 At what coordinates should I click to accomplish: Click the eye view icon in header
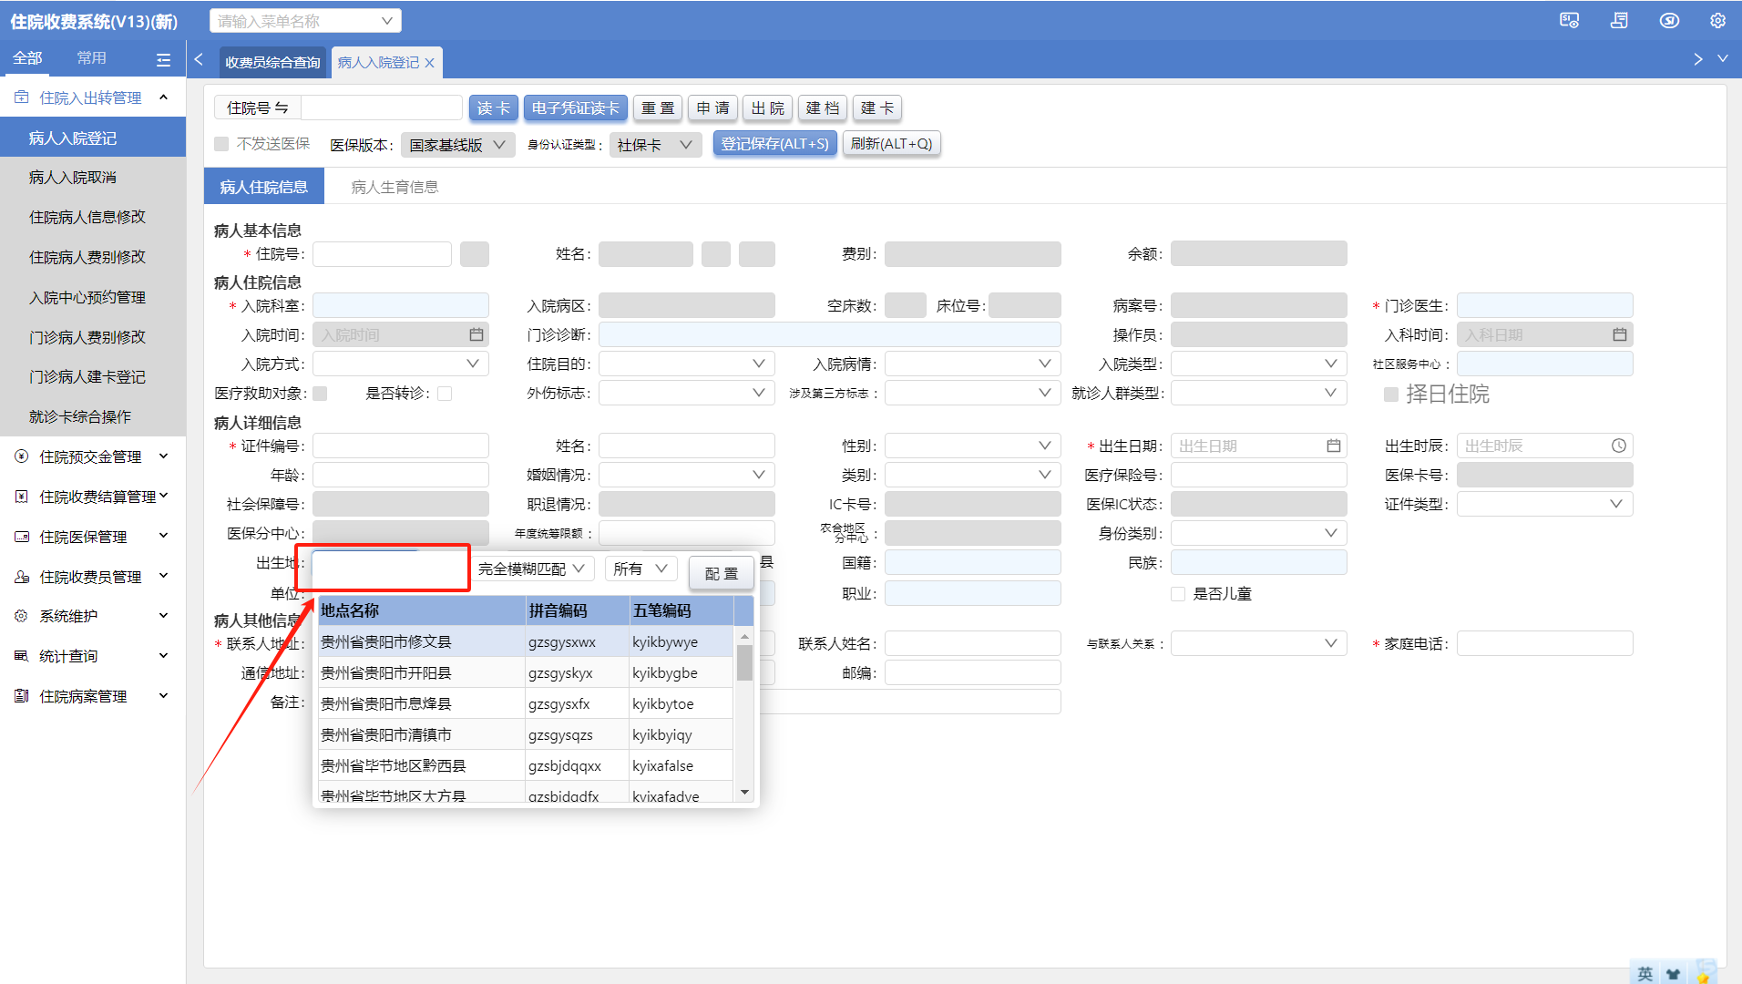click(1669, 20)
